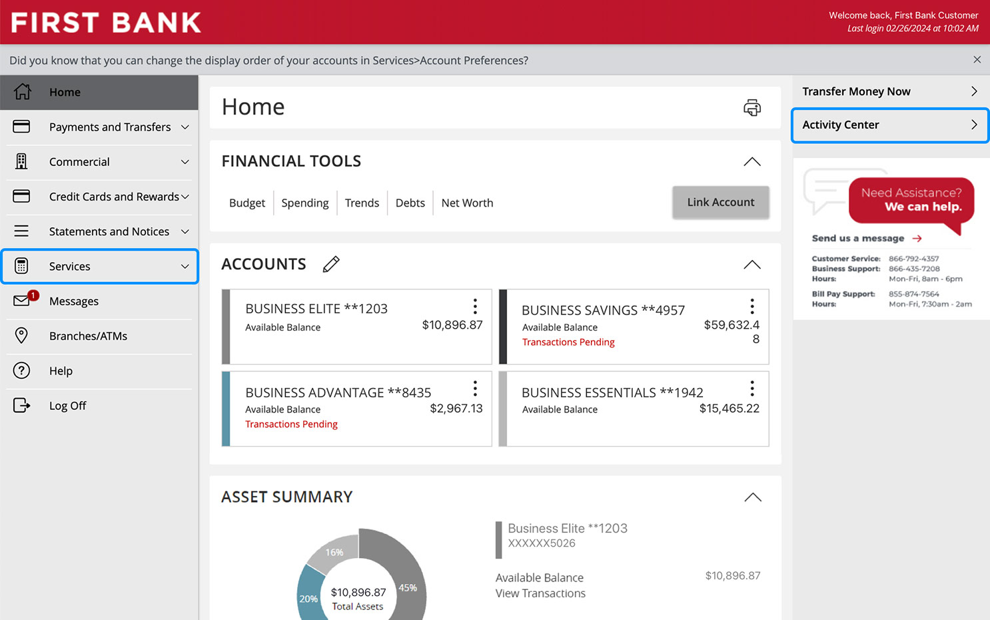990x620 pixels.
Task: Click the Business Elite **1203 summary heading
Action: pyautogui.click(x=568, y=528)
